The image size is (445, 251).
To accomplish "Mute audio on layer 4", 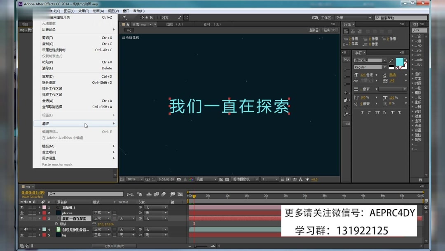I will pyautogui.click(x=26, y=229).
